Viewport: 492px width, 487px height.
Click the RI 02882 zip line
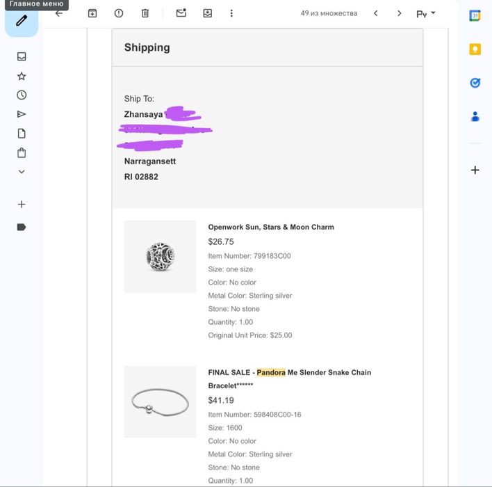tap(141, 177)
